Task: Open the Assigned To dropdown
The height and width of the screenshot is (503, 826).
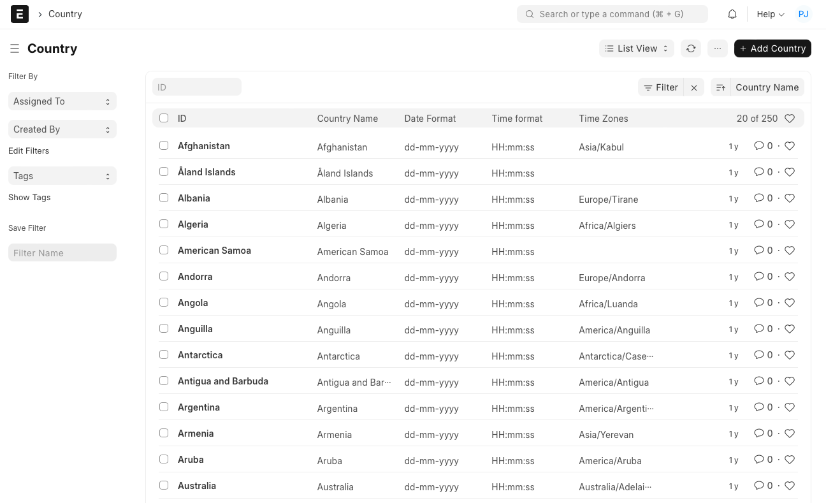Action: coord(62,101)
